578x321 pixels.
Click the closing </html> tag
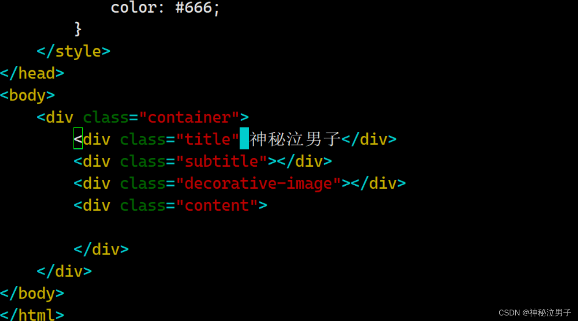[32, 315]
